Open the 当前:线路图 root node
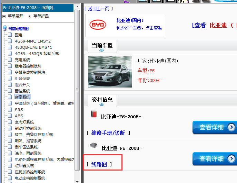The image size is (237, 183). coord(18,29)
